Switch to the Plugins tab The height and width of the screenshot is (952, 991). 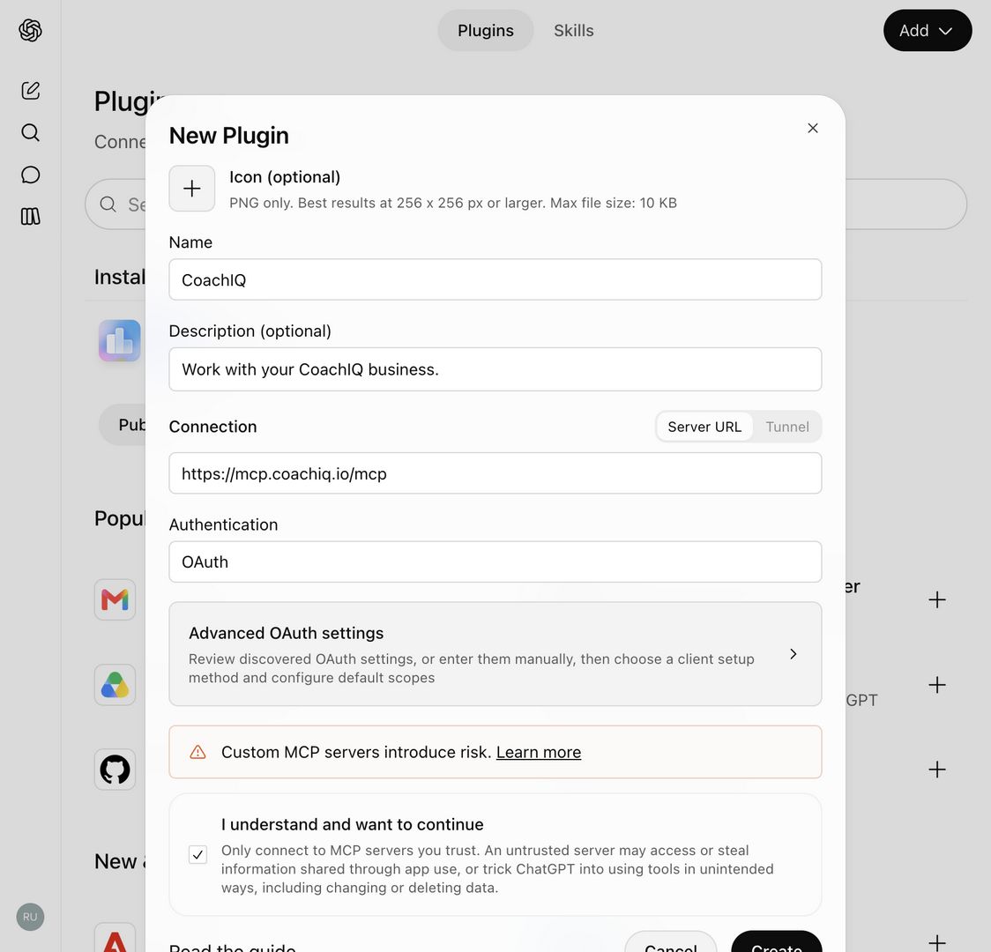click(486, 30)
